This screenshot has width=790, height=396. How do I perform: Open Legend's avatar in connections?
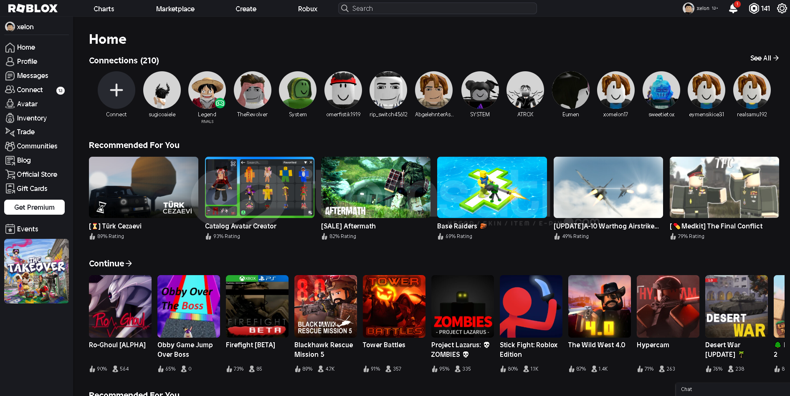point(207,90)
